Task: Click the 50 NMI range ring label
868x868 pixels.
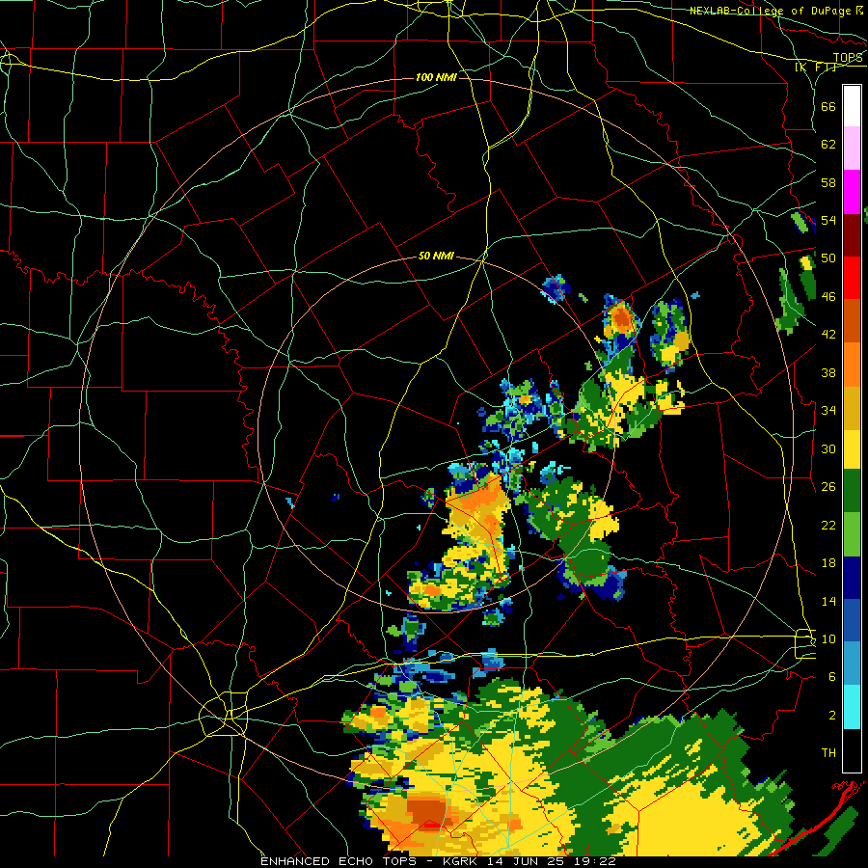Action: [436, 256]
